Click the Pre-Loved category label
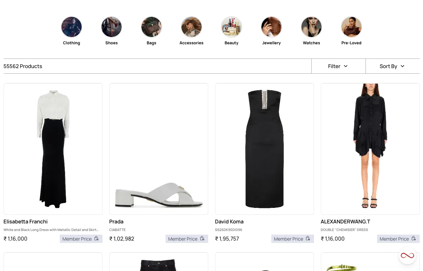 point(351,43)
